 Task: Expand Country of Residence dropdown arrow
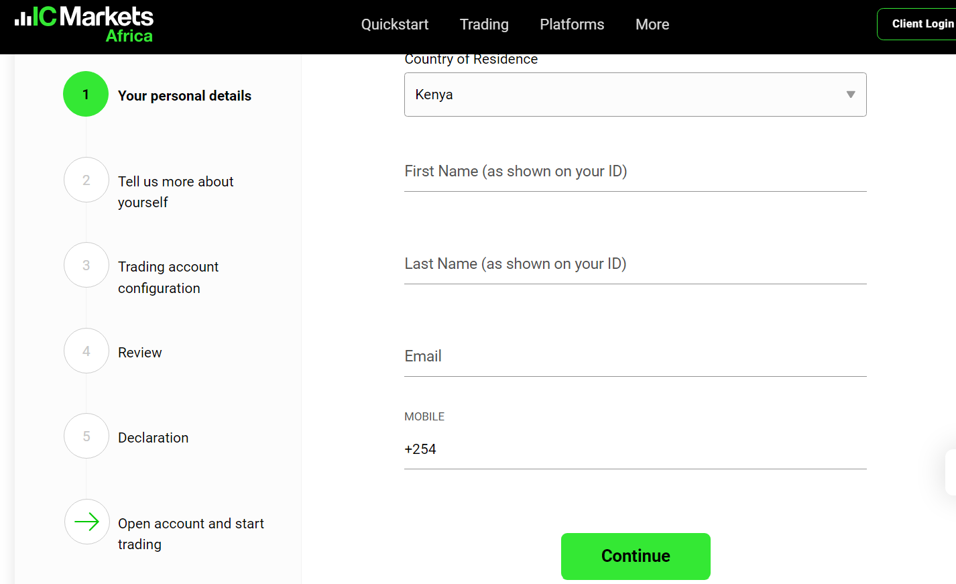point(850,95)
